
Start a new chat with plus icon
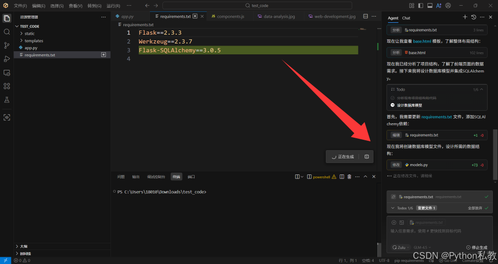tap(465, 18)
